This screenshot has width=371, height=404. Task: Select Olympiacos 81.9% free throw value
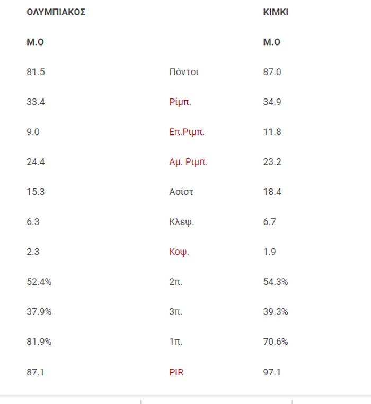39,342
